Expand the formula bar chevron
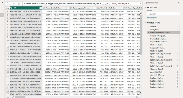The height and width of the screenshot is (98, 183). (140, 4)
